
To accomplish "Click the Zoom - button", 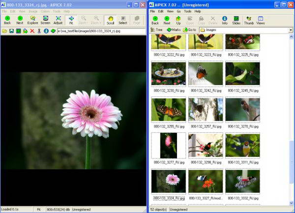I will 84,20.
